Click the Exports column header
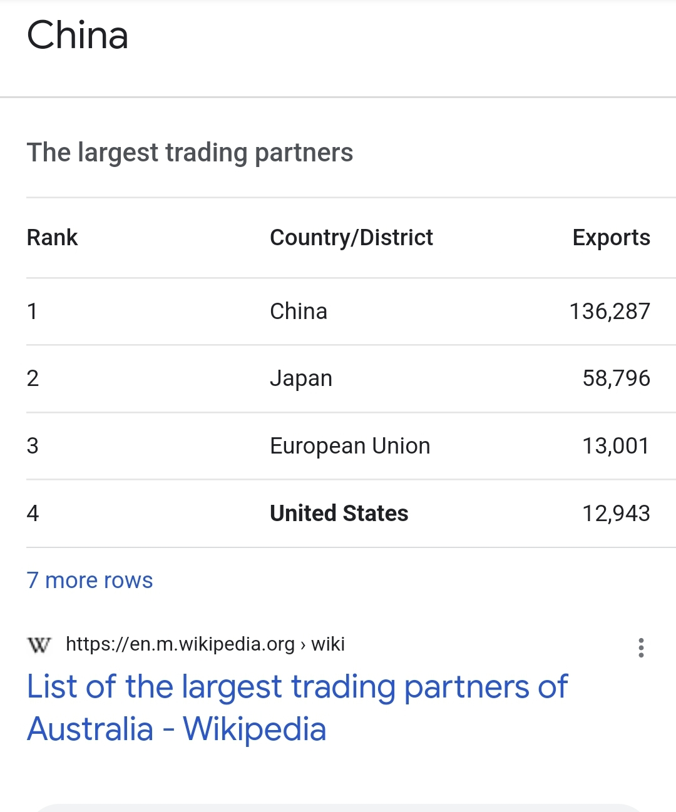The height and width of the screenshot is (812, 676). point(611,238)
